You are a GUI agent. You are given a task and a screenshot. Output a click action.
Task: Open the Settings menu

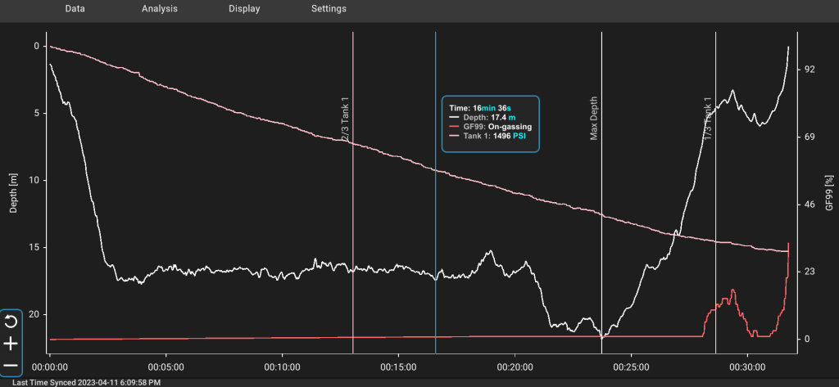point(329,8)
